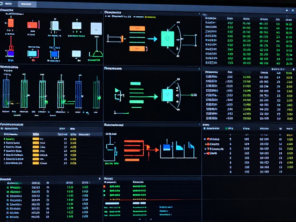Click the small orange marker on the white-outline rectangle
The height and width of the screenshot is (222, 296).
coord(122,39)
